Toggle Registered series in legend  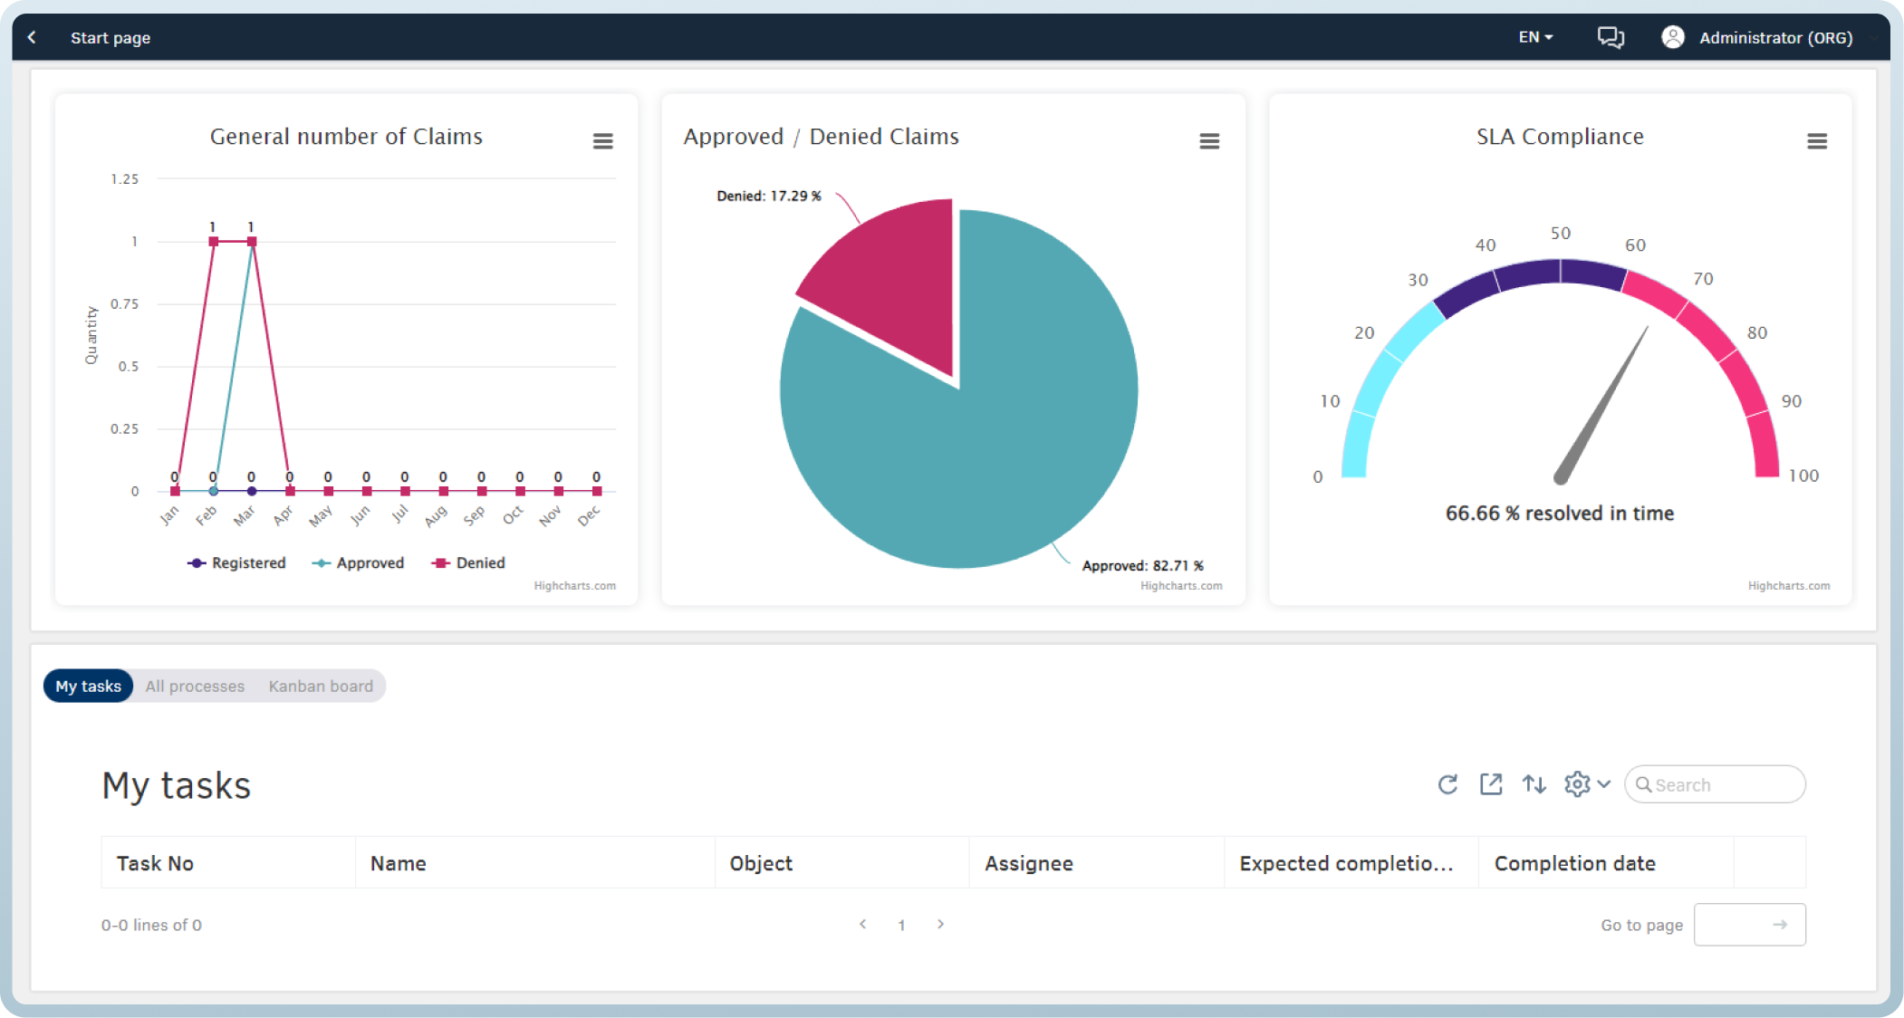coord(236,563)
